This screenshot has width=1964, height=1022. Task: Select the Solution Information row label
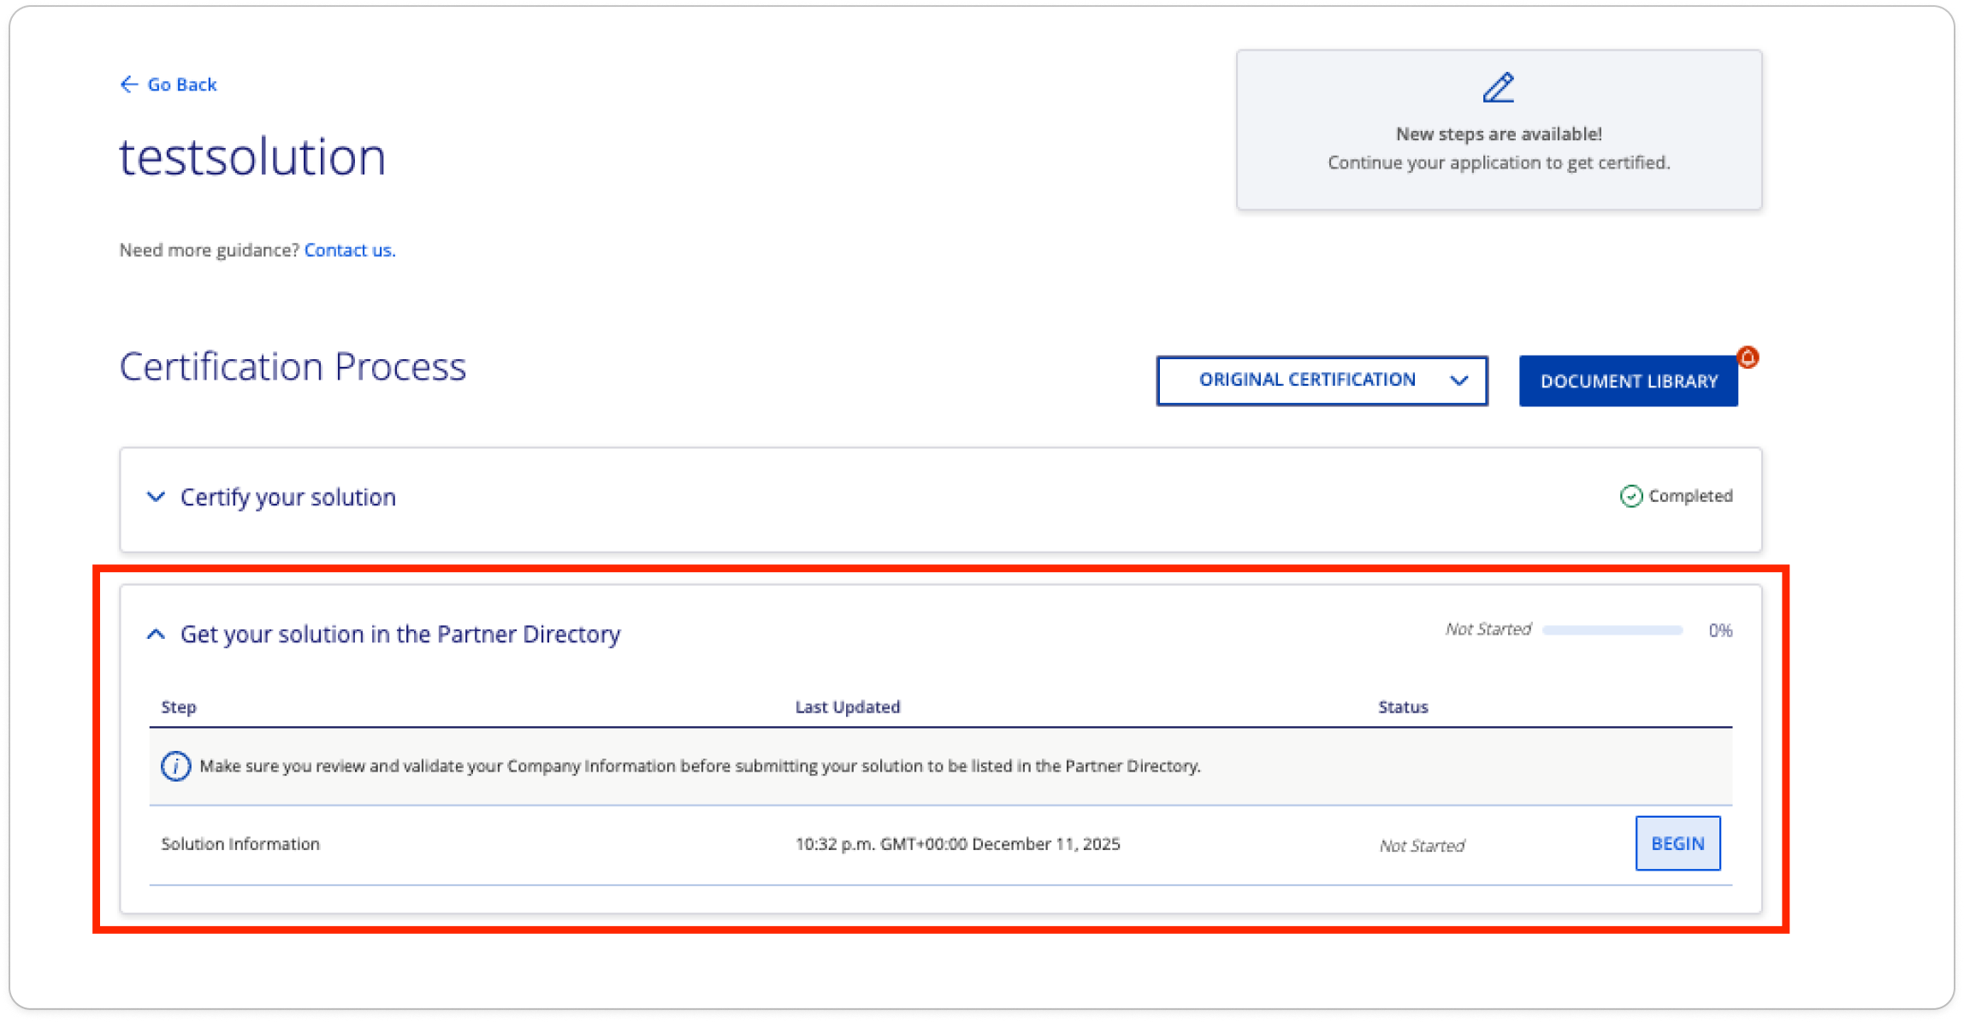(x=240, y=844)
